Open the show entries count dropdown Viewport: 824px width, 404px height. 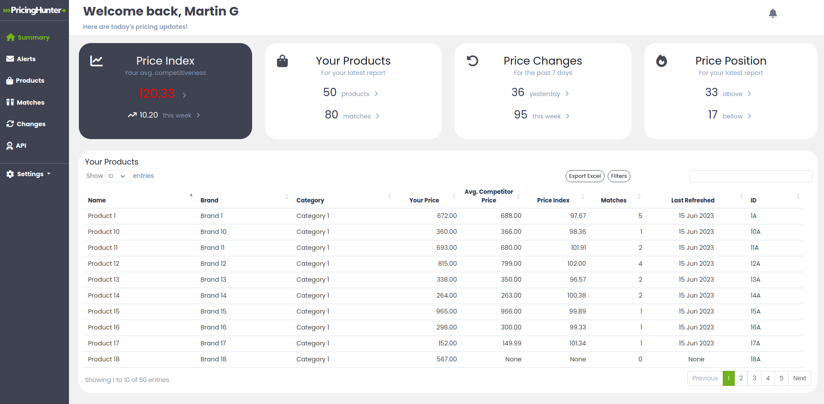click(x=118, y=176)
